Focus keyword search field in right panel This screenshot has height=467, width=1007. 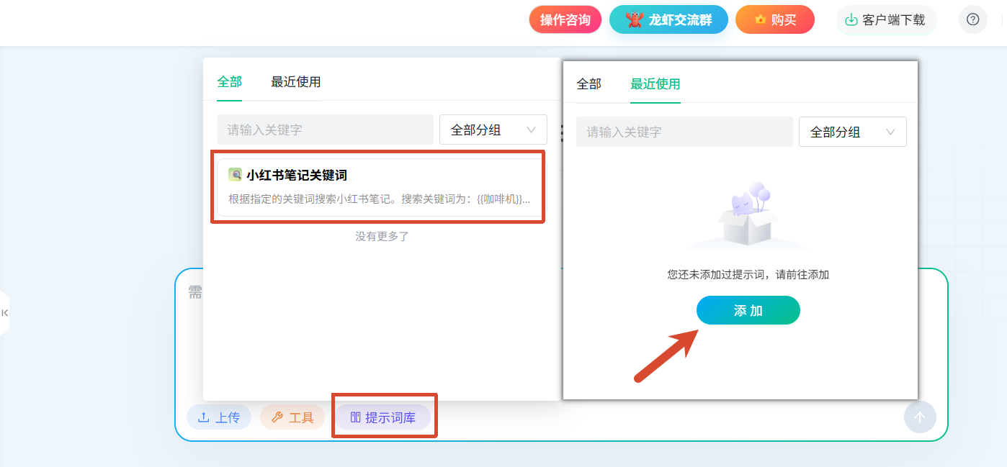point(684,132)
